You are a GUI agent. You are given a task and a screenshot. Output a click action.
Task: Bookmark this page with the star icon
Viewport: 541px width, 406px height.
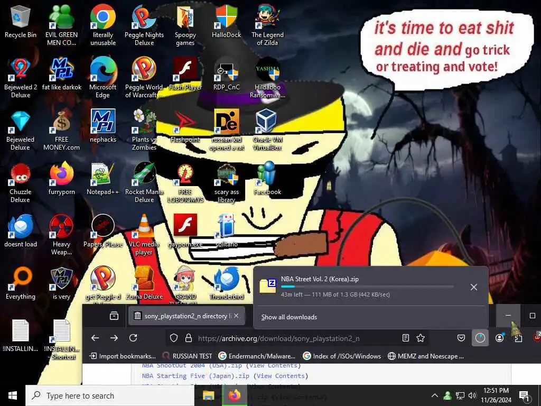tap(420, 338)
